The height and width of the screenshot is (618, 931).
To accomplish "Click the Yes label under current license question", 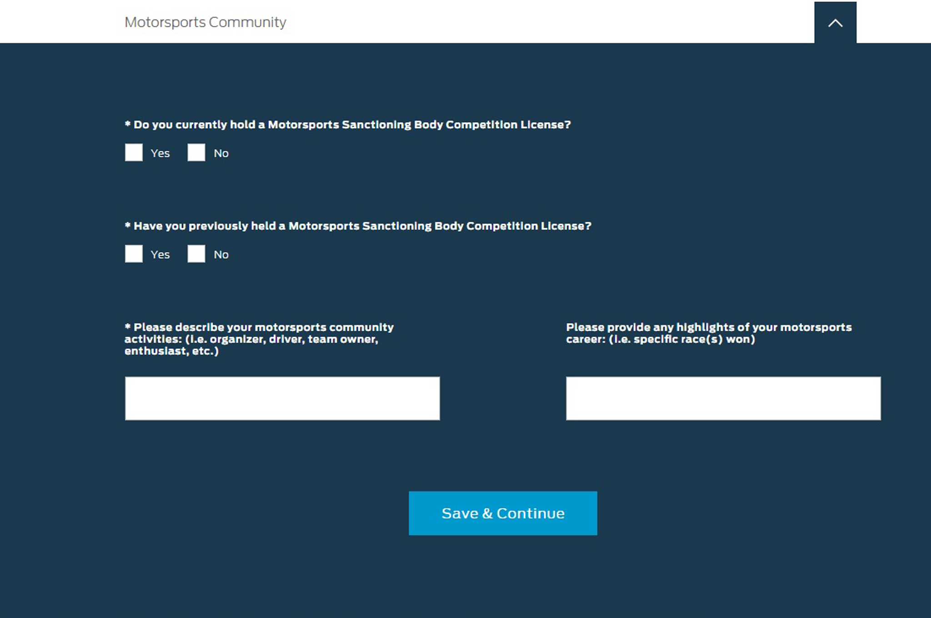I will point(160,154).
